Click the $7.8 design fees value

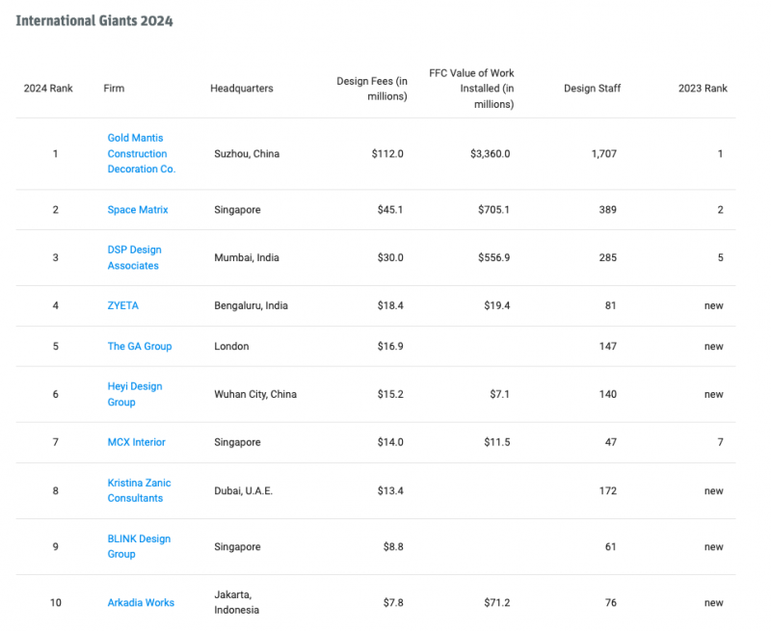393,602
